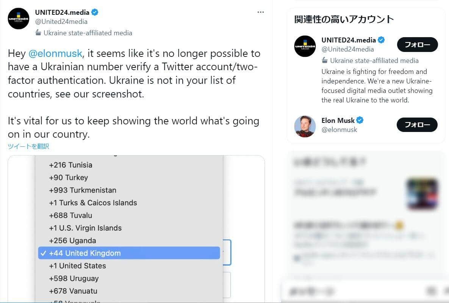Open the country code dropdown list
This screenshot has width=449, height=303.
[x=129, y=228]
